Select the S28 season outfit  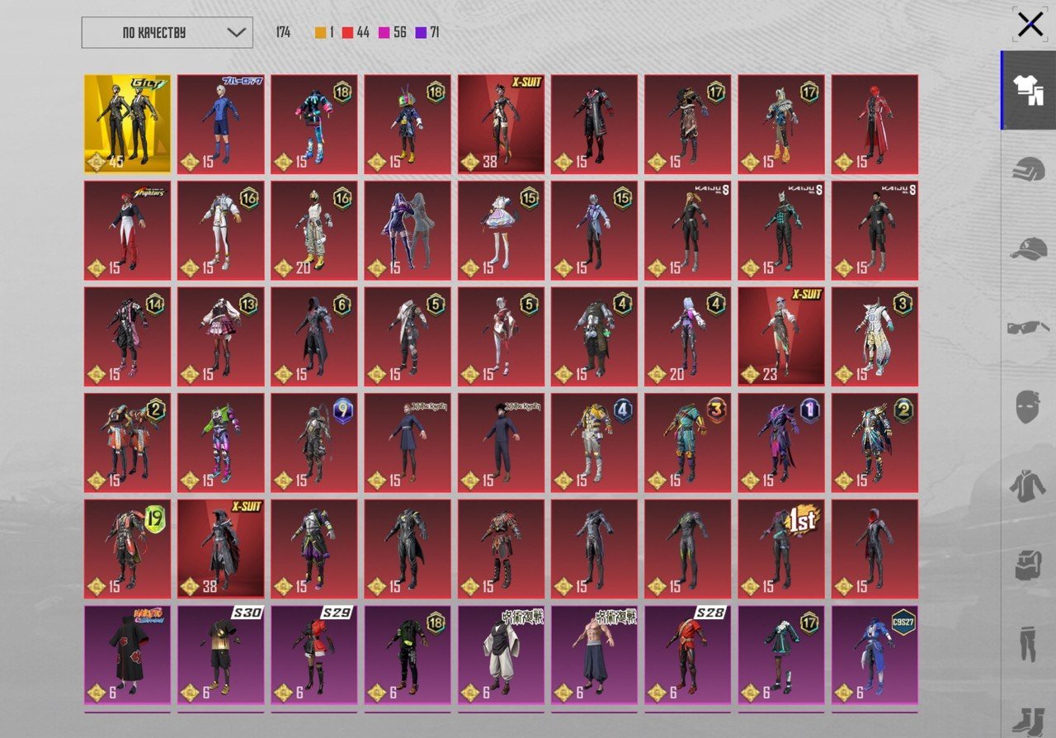[687, 655]
